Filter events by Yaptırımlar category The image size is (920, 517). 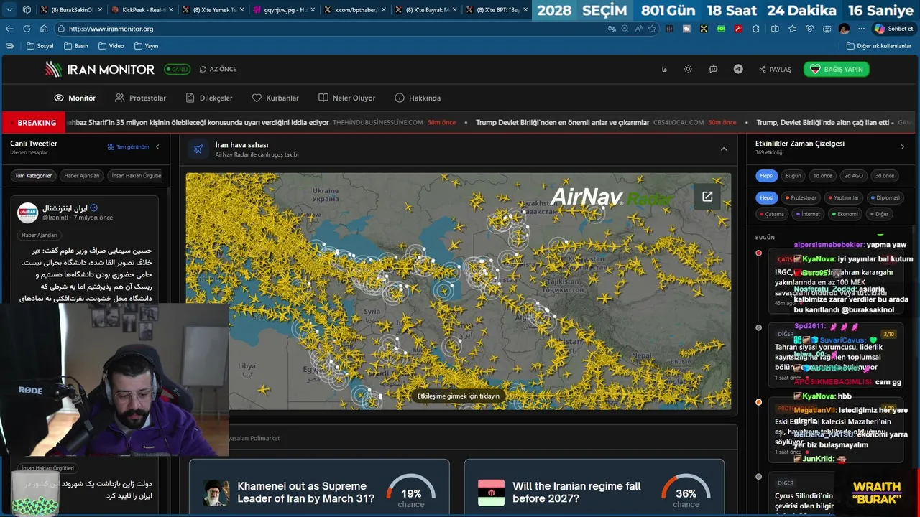(844, 197)
